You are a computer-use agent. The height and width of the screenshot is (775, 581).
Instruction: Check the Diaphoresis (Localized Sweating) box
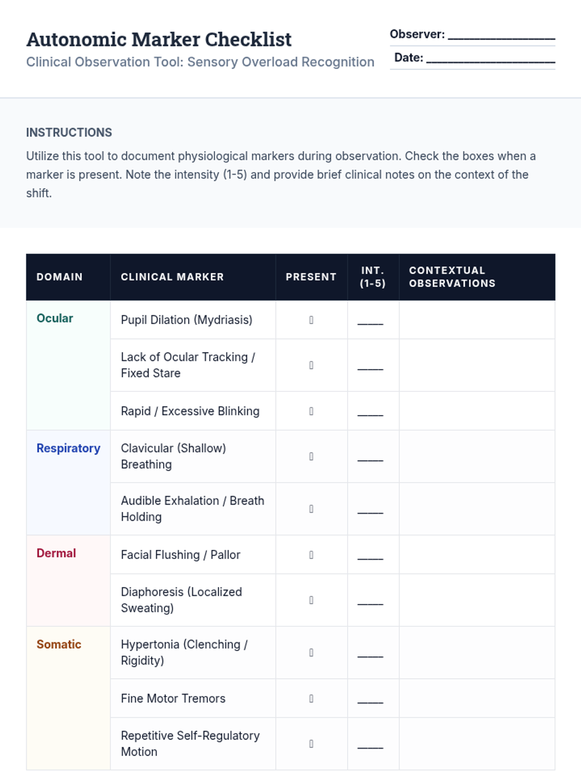click(x=311, y=600)
